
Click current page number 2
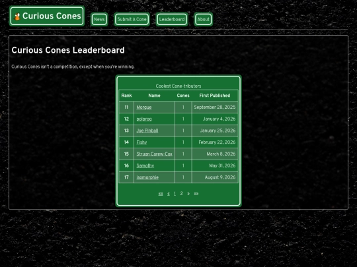[181, 193]
